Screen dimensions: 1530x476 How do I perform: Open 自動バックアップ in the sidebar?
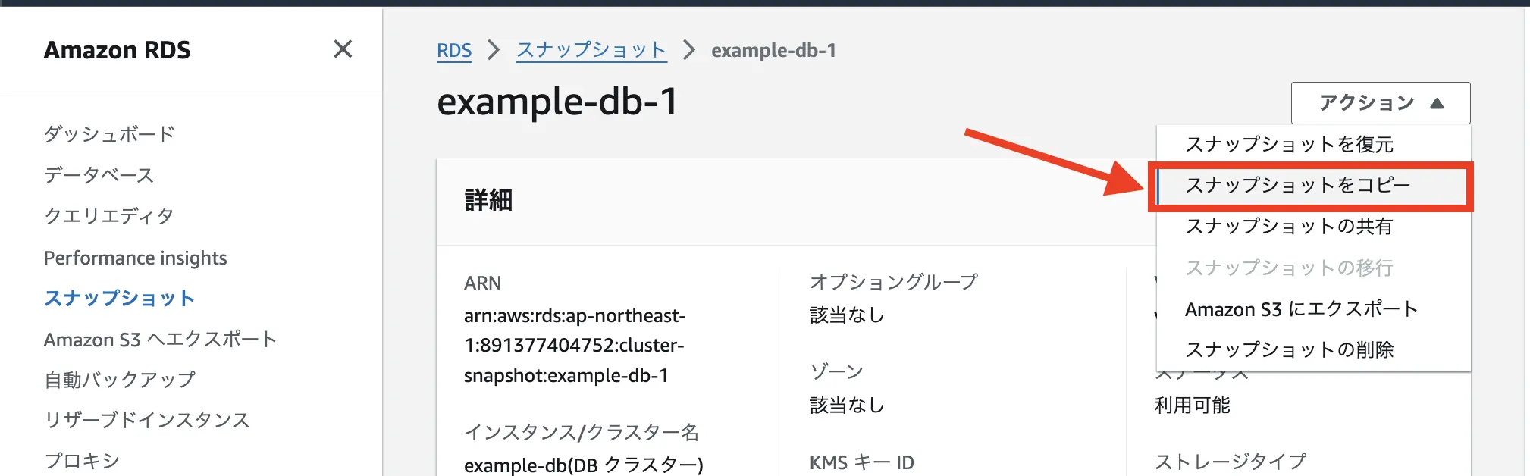click(120, 379)
